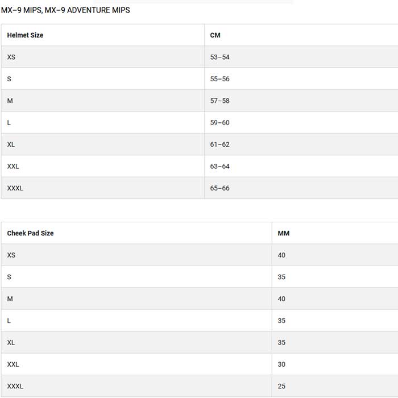
Task: Click the 35 value for cheek pad S
Action: pyautogui.click(x=281, y=277)
